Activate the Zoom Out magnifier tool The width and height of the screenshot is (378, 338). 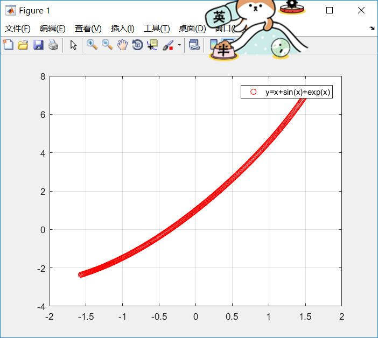click(x=107, y=45)
